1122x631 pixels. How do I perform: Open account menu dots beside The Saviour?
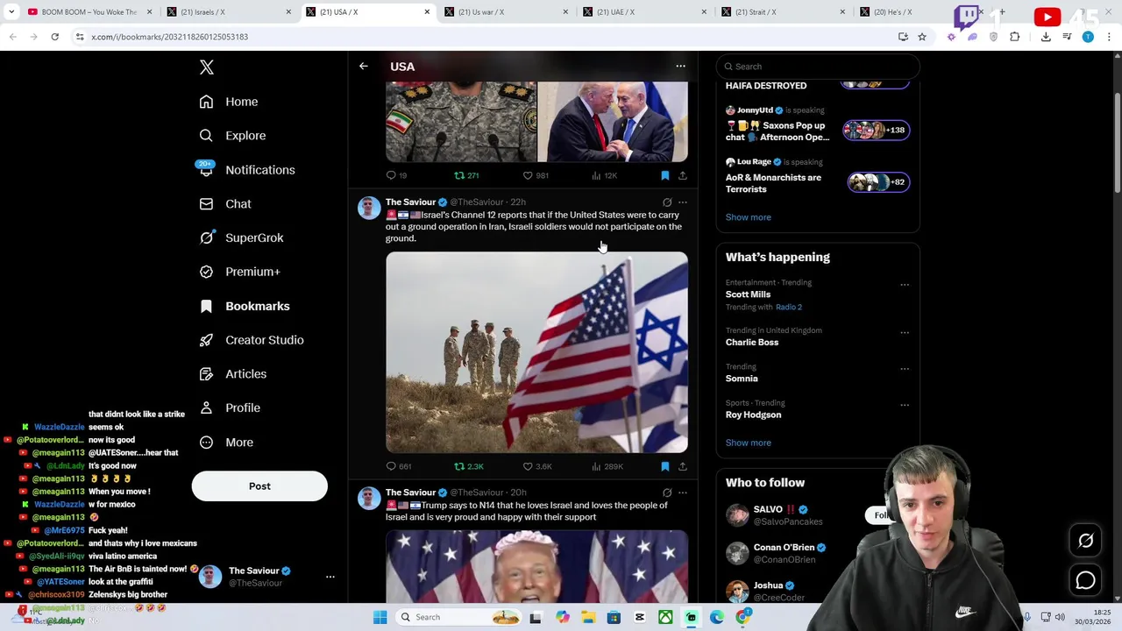330,577
